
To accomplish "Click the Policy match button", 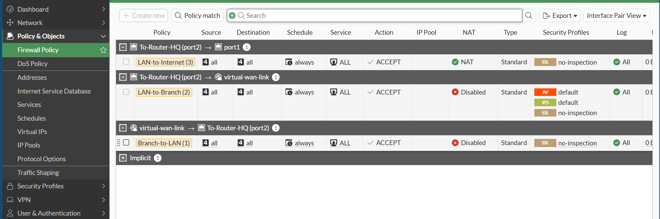I will (x=197, y=15).
